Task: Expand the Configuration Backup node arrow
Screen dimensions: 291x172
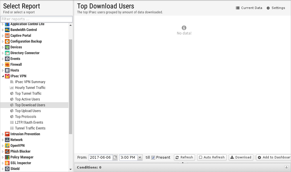Action: click(3, 41)
